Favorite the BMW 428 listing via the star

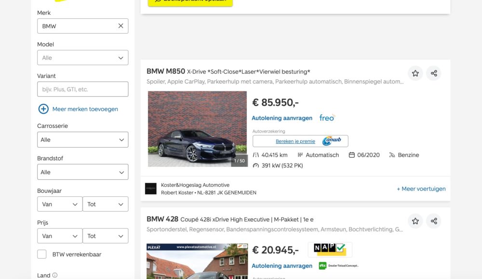415,221
